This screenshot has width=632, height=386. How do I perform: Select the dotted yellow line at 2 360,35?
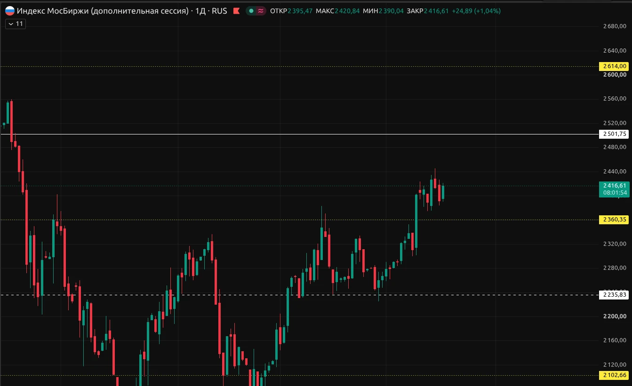[x=299, y=220]
